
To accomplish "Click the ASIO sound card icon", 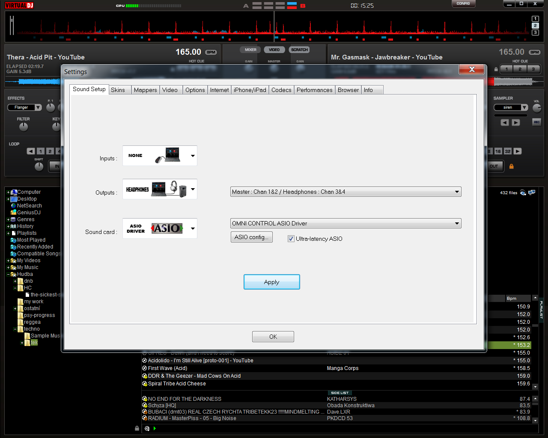I will tap(167, 228).
